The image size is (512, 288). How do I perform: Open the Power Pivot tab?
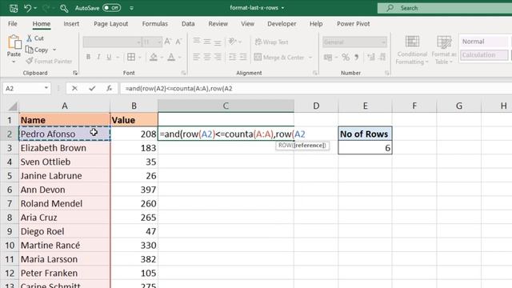coord(354,24)
